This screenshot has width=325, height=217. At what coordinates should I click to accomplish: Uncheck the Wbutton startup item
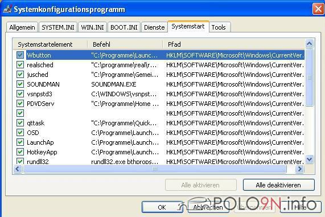click(20, 55)
